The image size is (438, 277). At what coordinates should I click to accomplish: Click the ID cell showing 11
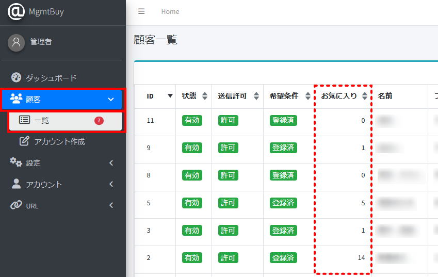(150, 120)
